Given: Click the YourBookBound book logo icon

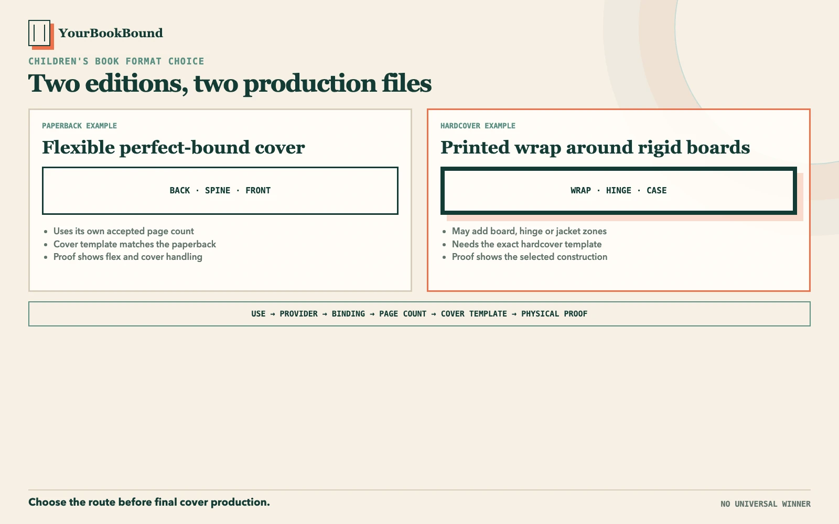Looking at the screenshot, I should pyautogui.click(x=41, y=35).
